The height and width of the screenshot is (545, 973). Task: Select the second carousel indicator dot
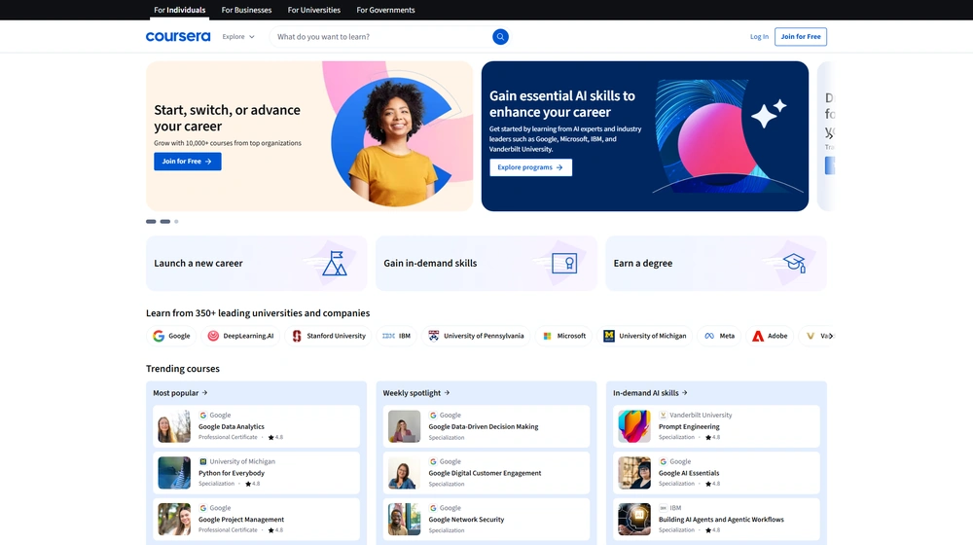165,222
